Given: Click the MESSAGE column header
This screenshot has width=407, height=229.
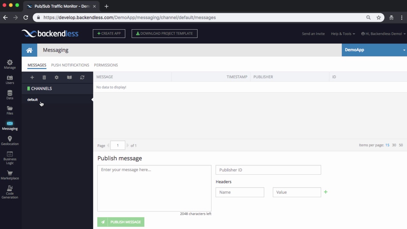Looking at the screenshot, I should coord(132,77).
